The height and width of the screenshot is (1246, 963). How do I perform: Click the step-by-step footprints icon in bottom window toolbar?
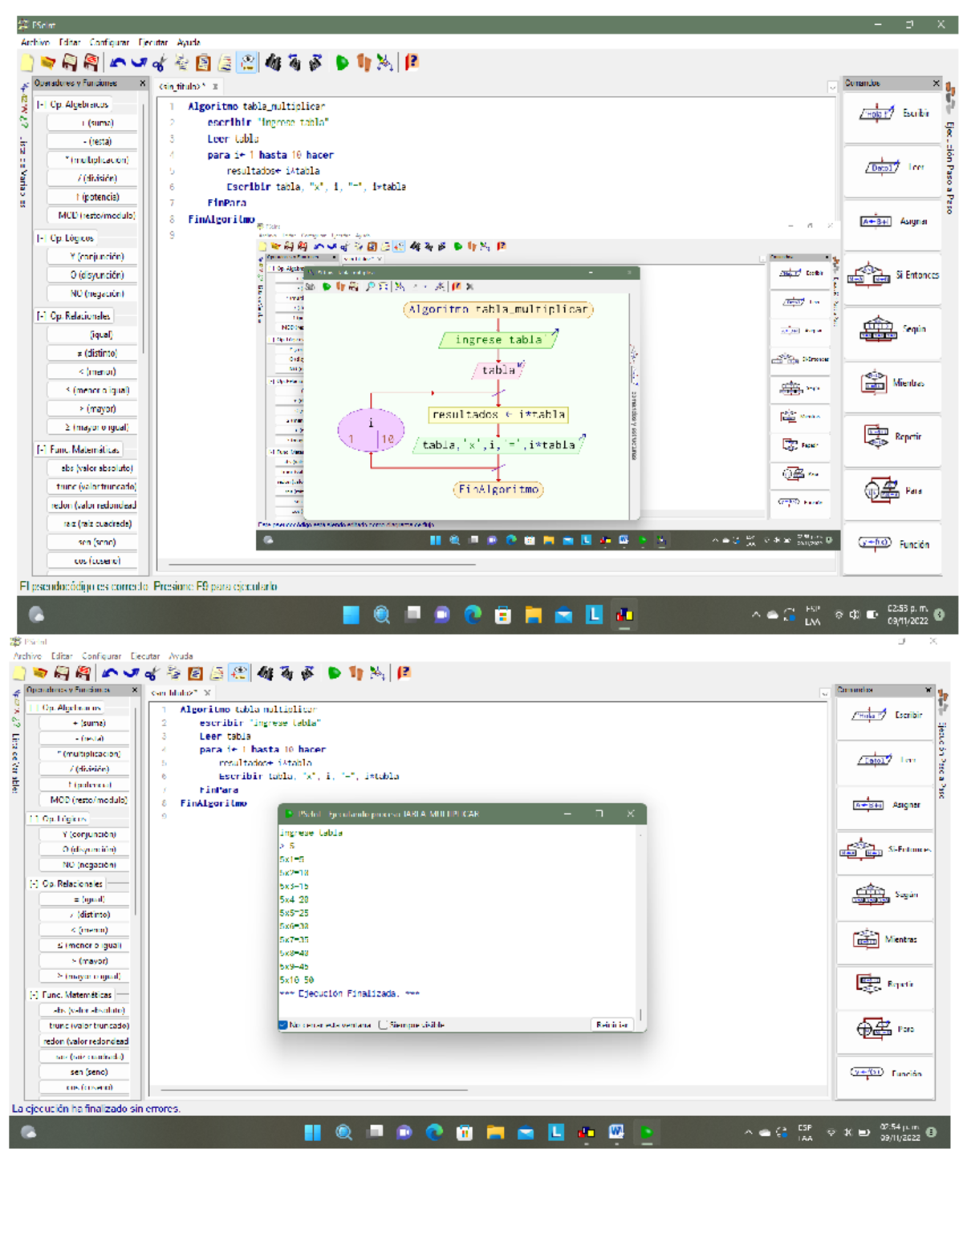(x=356, y=673)
